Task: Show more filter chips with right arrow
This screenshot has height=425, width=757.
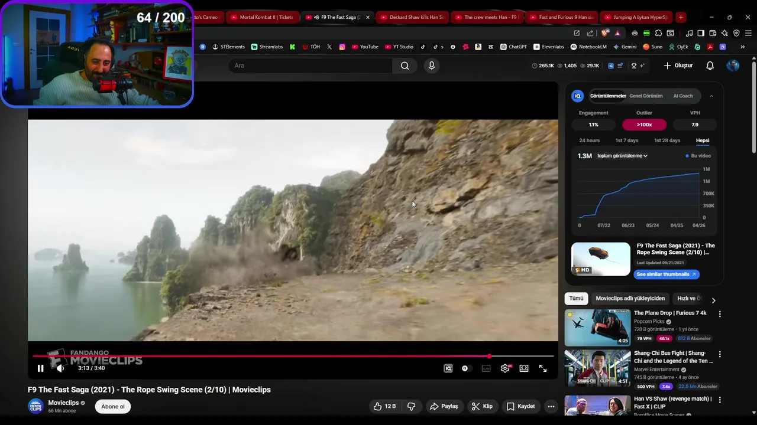Action: point(713,300)
